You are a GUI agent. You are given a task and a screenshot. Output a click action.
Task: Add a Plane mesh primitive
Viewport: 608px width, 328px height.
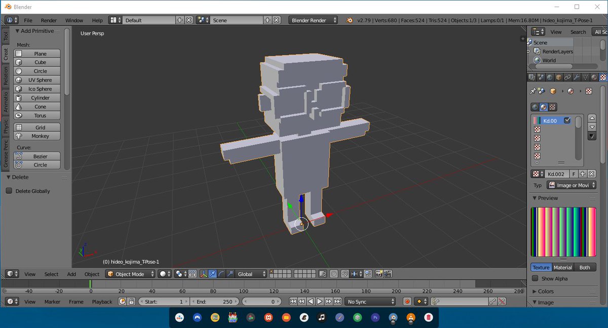[x=37, y=54]
